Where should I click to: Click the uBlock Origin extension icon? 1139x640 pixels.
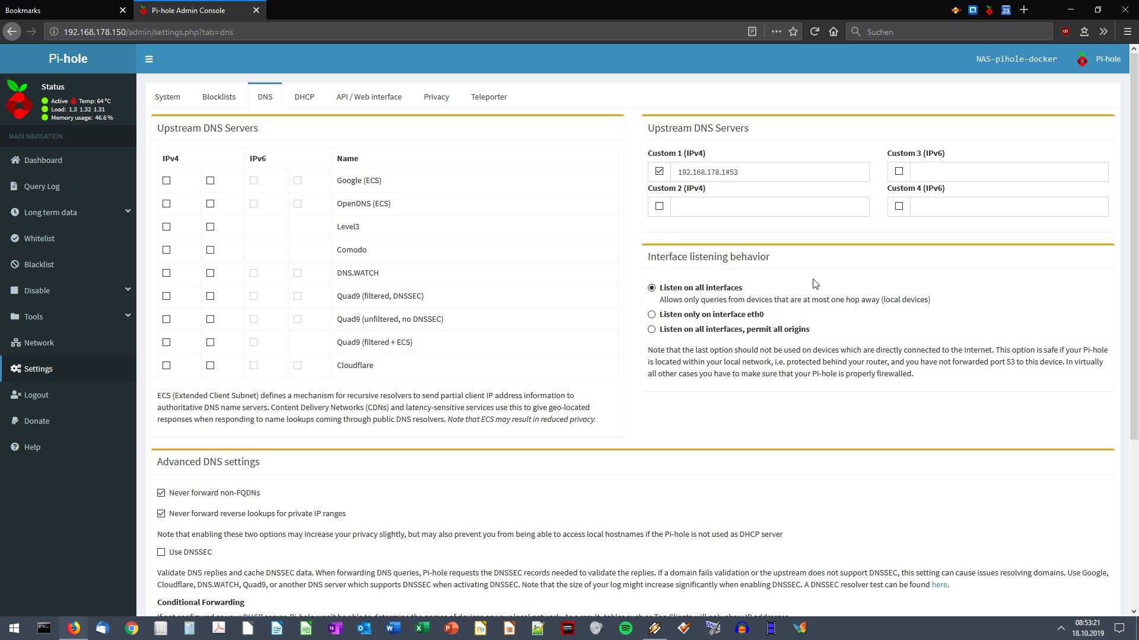click(x=1065, y=32)
